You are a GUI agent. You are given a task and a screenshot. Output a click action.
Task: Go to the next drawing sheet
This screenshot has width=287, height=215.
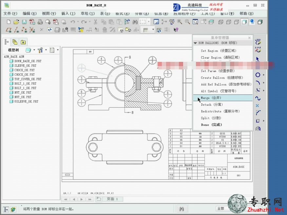click(x=82, y=199)
